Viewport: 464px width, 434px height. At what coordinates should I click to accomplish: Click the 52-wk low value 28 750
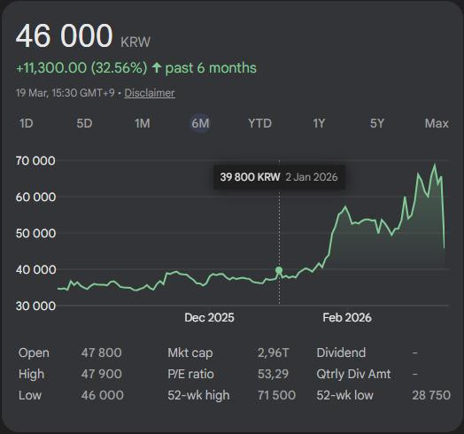coord(431,396)
